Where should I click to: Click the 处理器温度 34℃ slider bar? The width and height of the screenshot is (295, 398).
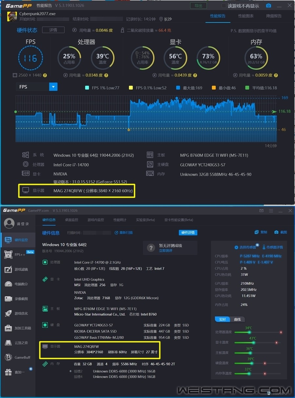tap(257, 332)
